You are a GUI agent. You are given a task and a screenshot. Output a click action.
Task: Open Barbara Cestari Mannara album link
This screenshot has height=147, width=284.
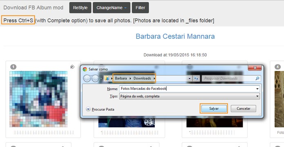[x=175, y=36]
